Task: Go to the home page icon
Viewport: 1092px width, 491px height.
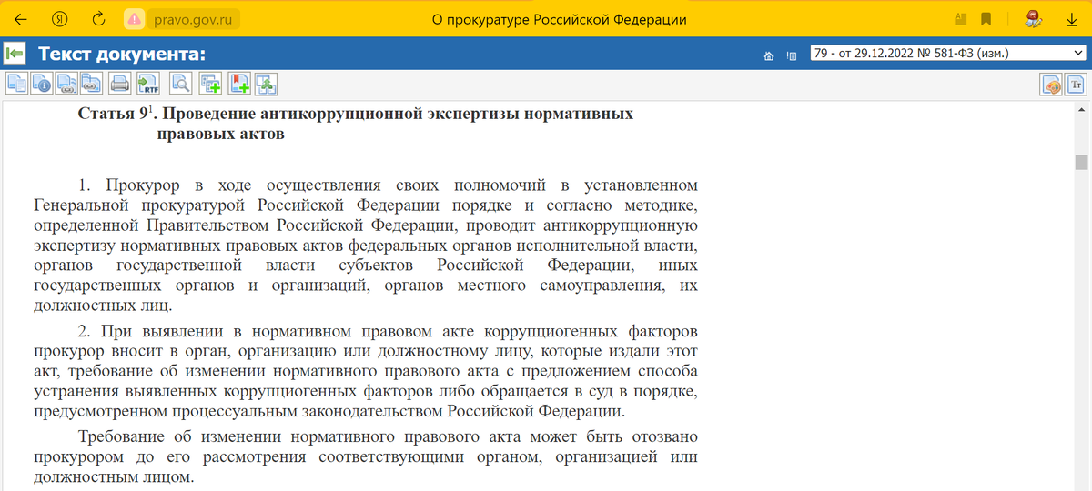Action: 769,56
